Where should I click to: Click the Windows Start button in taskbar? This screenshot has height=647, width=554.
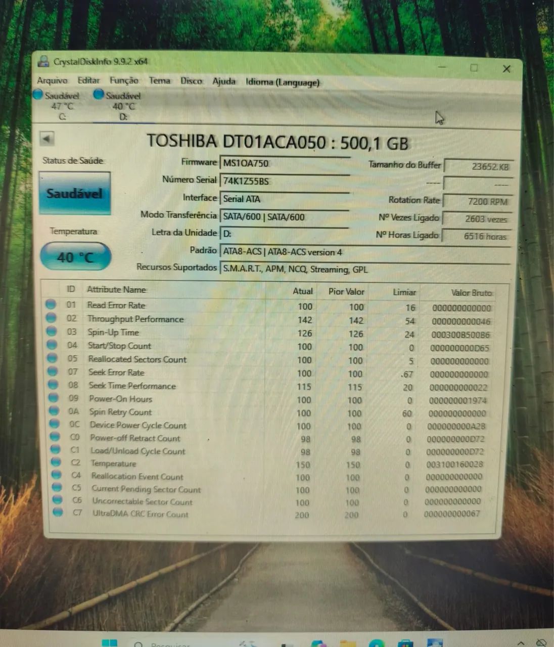coord(109,643)
